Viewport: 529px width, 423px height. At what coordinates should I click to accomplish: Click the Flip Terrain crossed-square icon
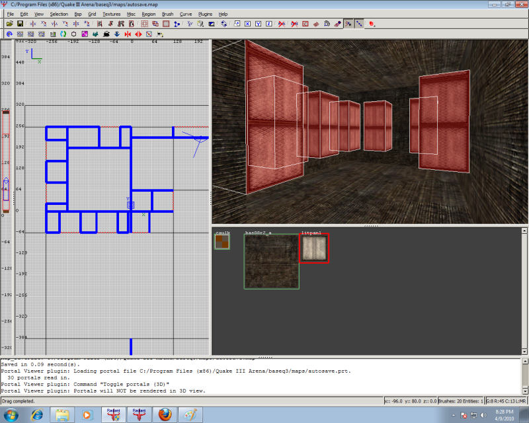(x=149, y=34)
